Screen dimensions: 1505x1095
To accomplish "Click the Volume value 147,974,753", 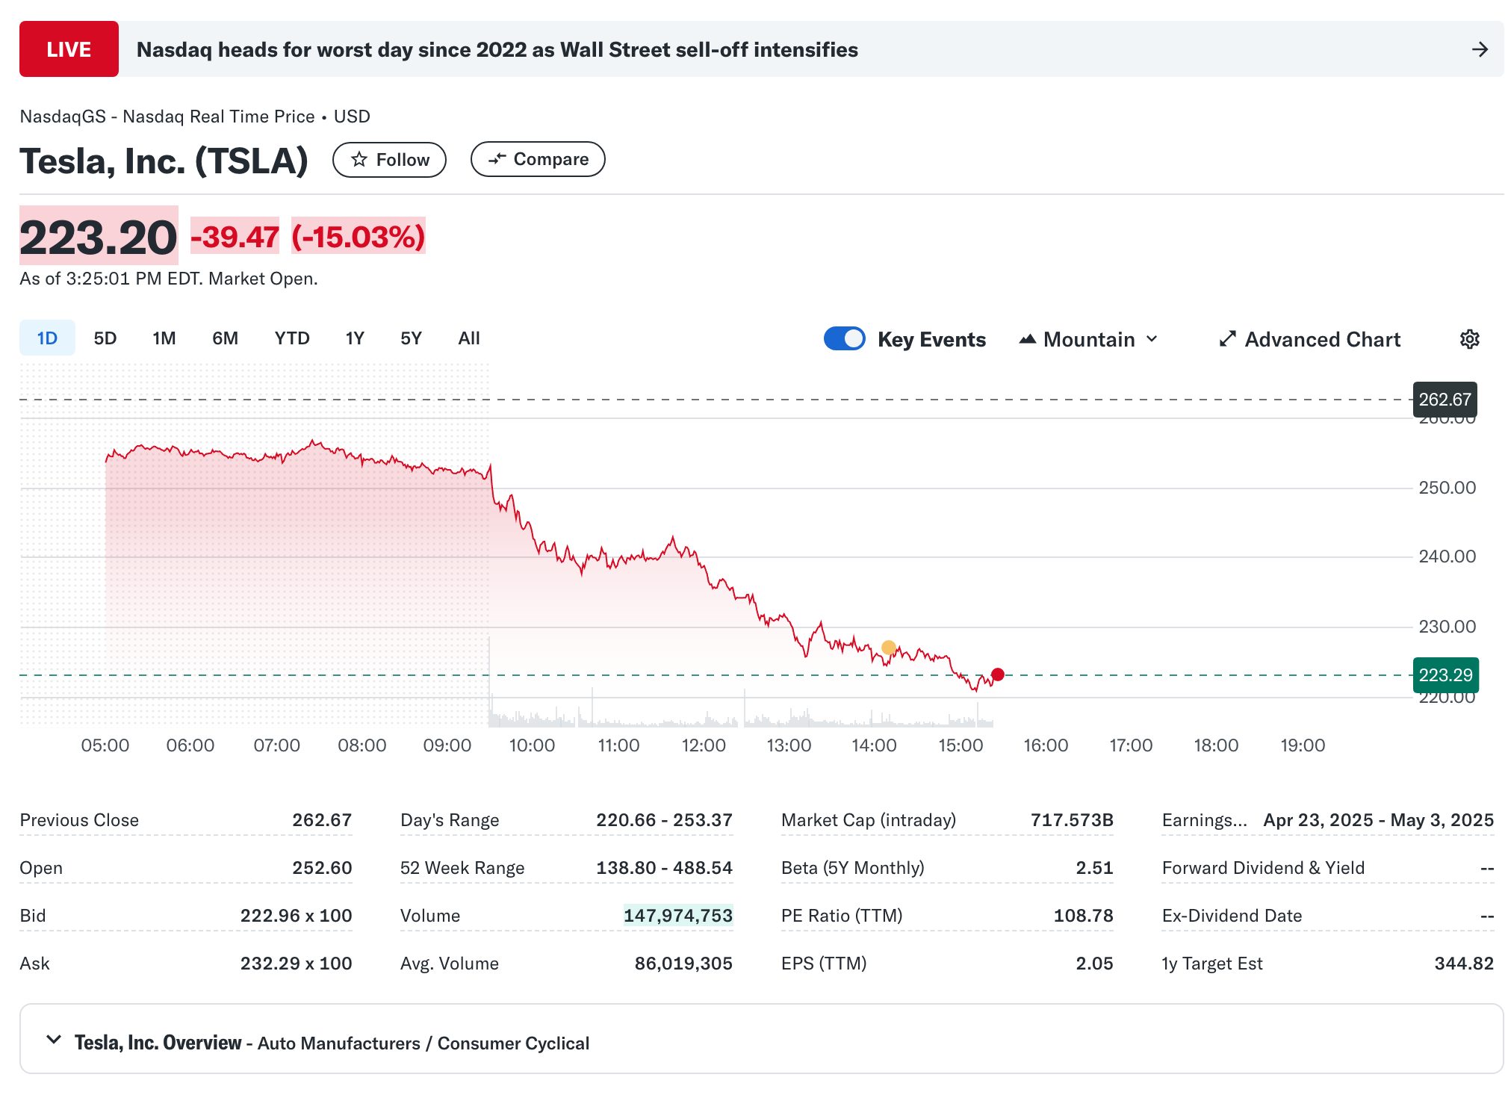I will point(678,916).
